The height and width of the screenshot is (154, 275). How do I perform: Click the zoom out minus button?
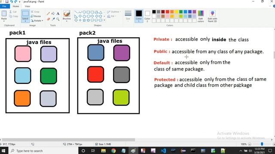(250, 144)
